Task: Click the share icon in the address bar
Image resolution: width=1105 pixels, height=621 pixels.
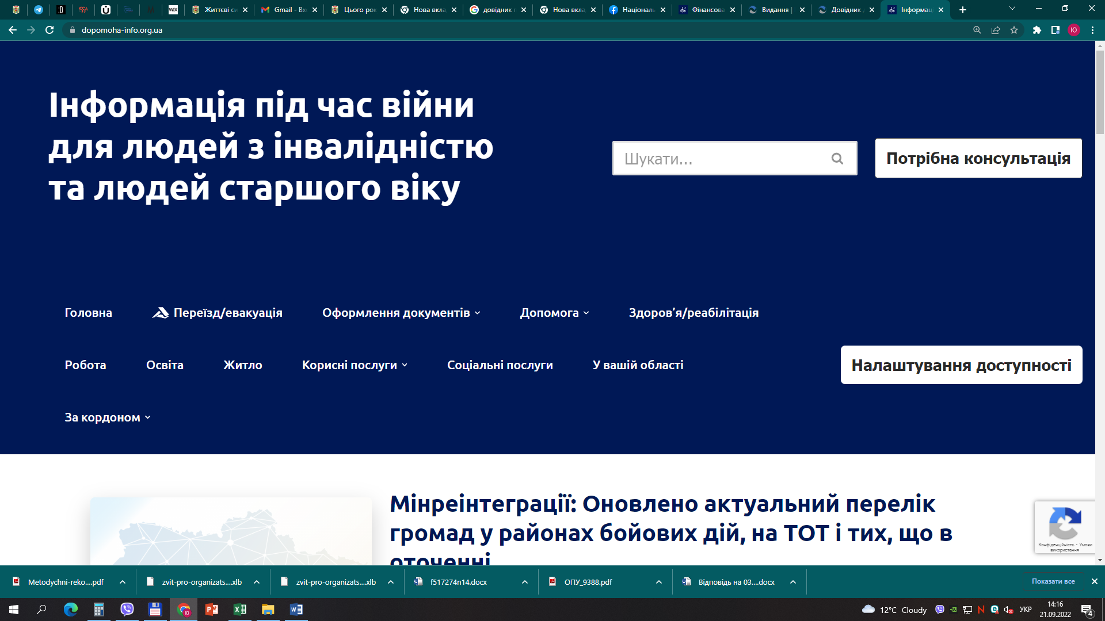Action: coord(996,30)
